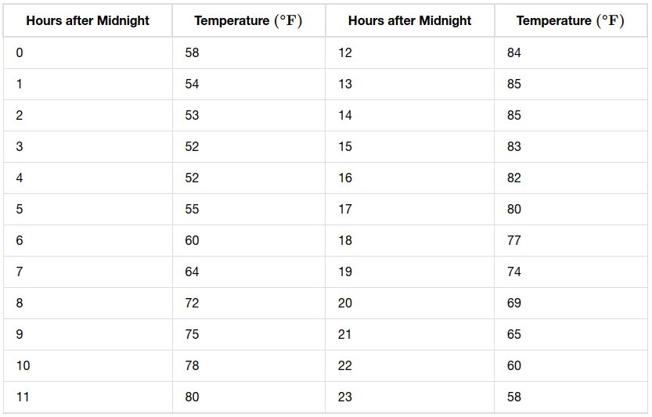Viewport: 652px width, 417px height.
Task: Click the first Hours after Midnight header
Action: pyautogui.click(x=88, y=21)
